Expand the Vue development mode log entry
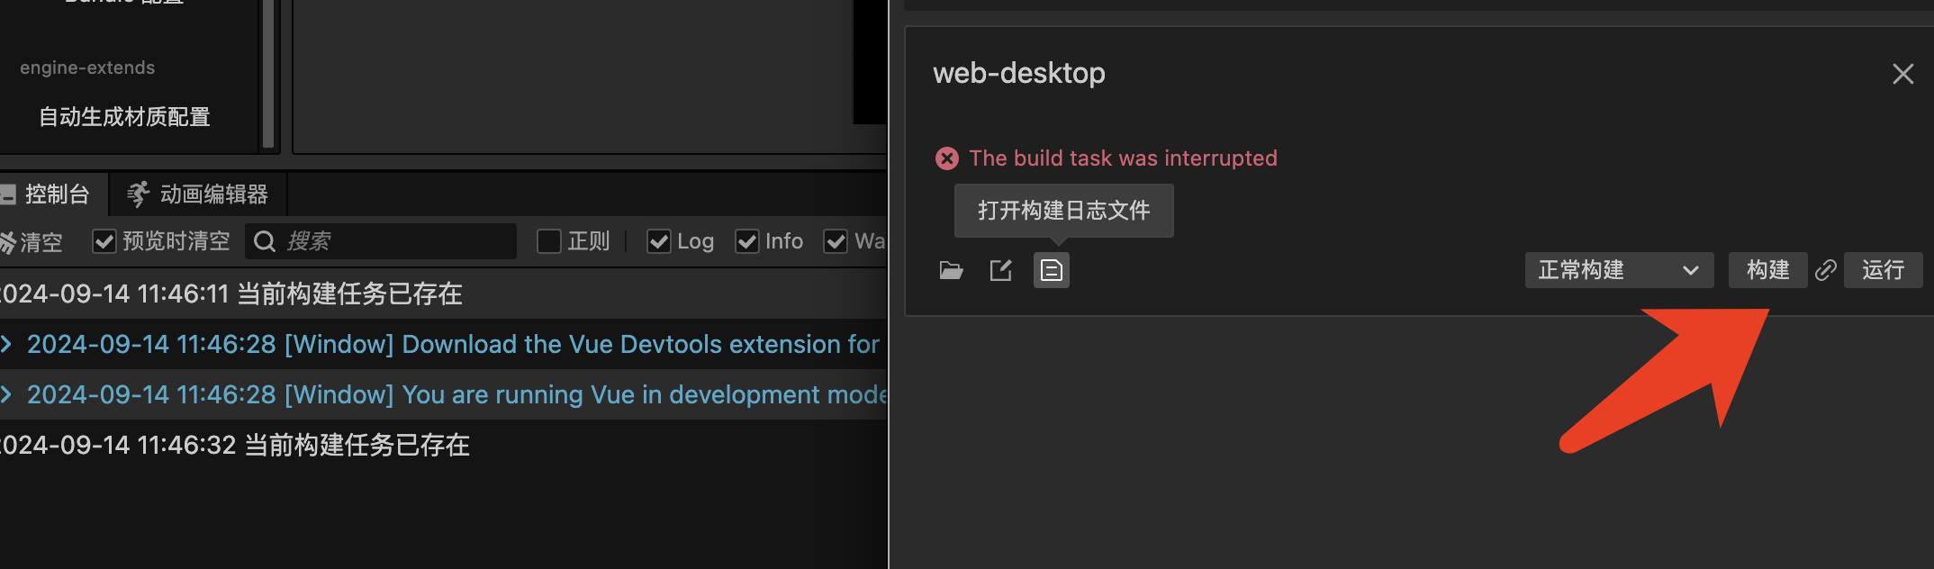Viewport: 1934px width, 569px height. point(7,394)
